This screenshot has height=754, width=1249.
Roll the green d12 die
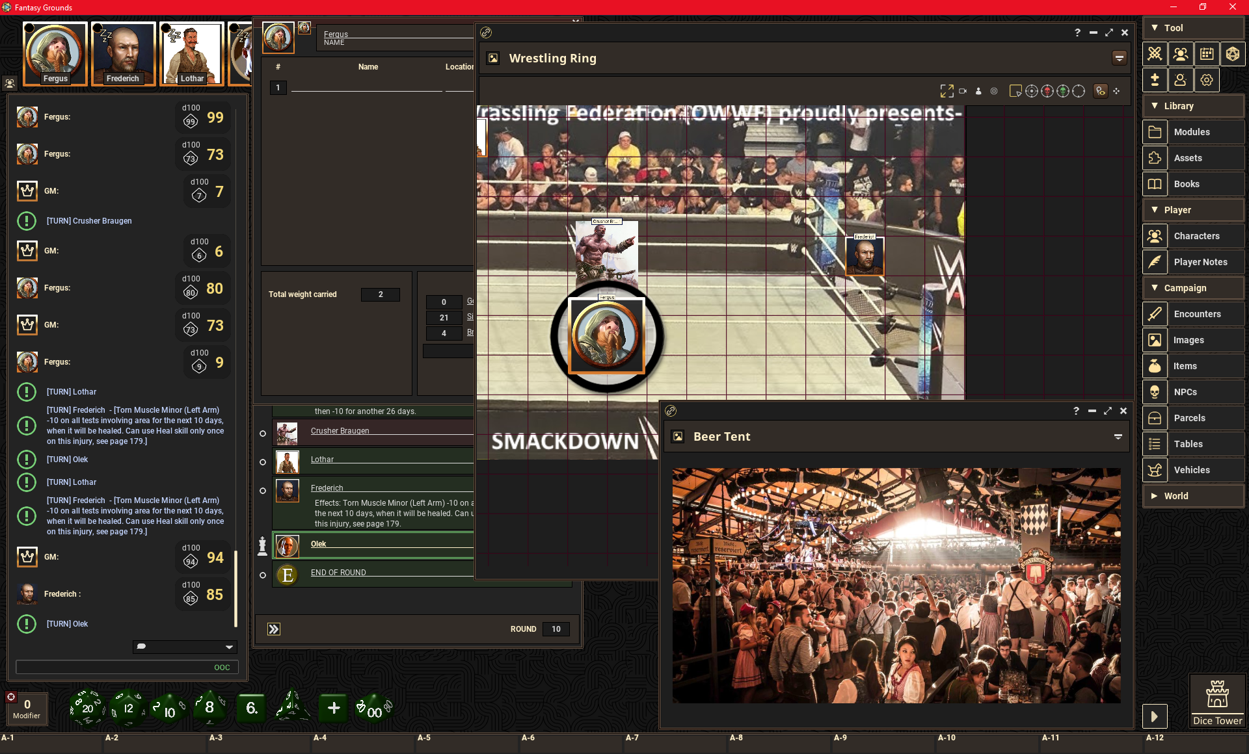[x=128, y=708]
